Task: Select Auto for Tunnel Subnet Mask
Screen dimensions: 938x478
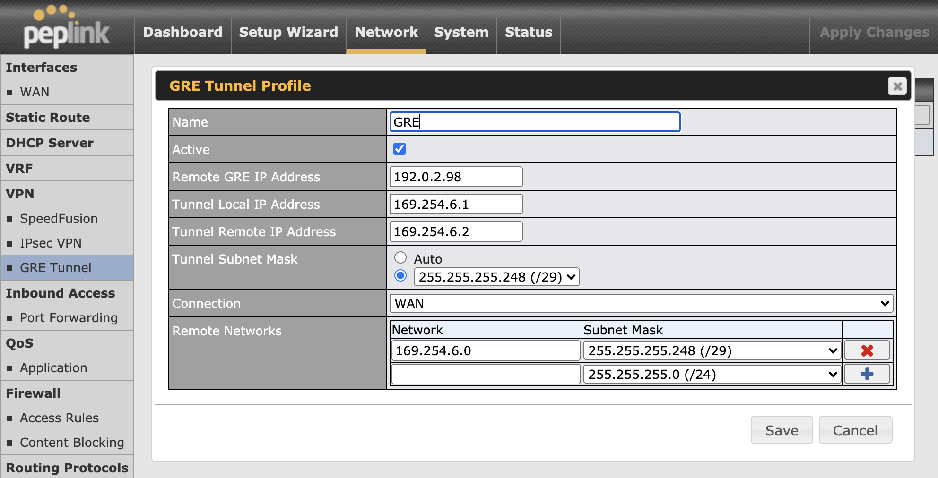Action: coord(400,258)
